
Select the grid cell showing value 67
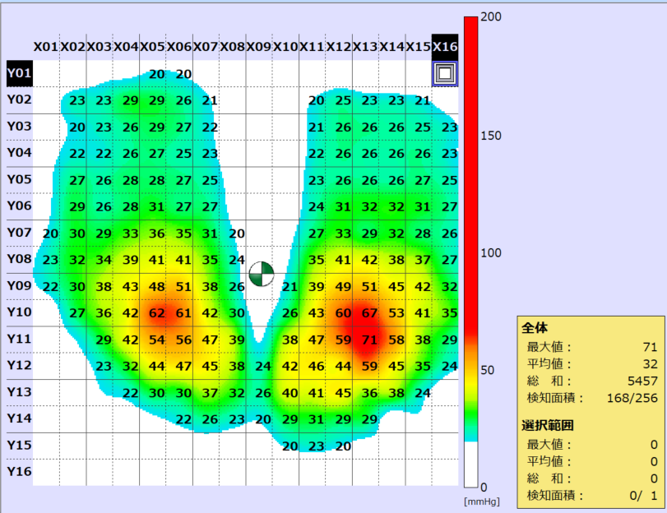369,312
